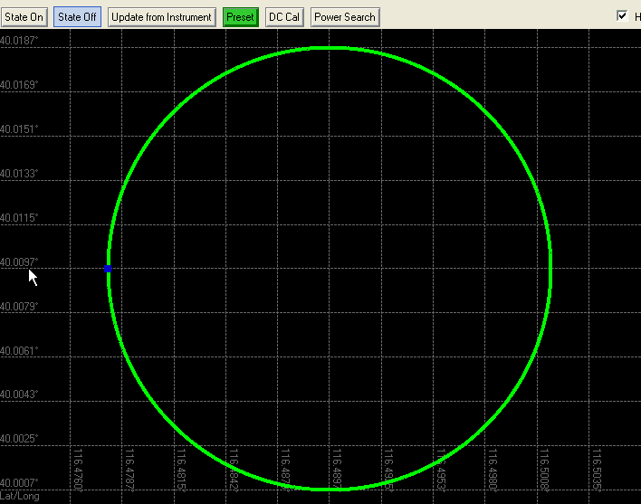Toggle the checkbox in the top-right corner
This screenshot has width=641, height=504.
pyautogui.click(x=622, y=15)
